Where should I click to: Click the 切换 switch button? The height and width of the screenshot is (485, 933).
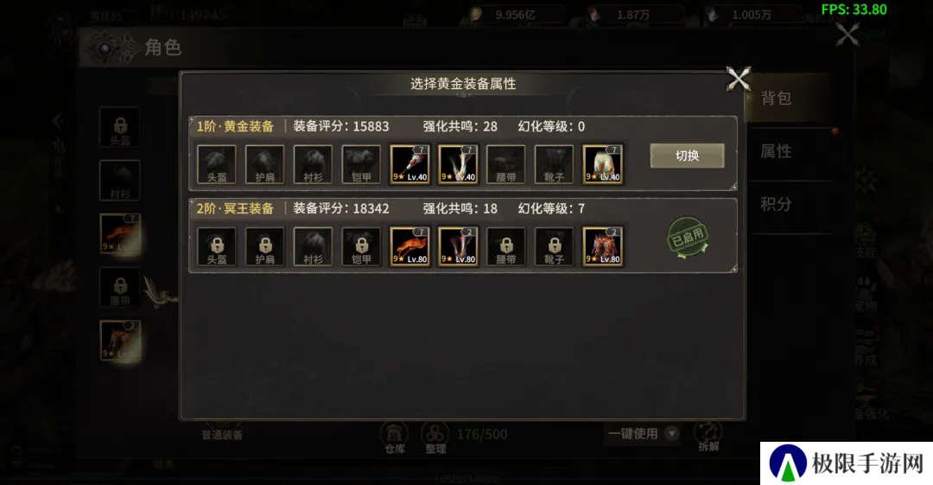[x=687, y=156]
